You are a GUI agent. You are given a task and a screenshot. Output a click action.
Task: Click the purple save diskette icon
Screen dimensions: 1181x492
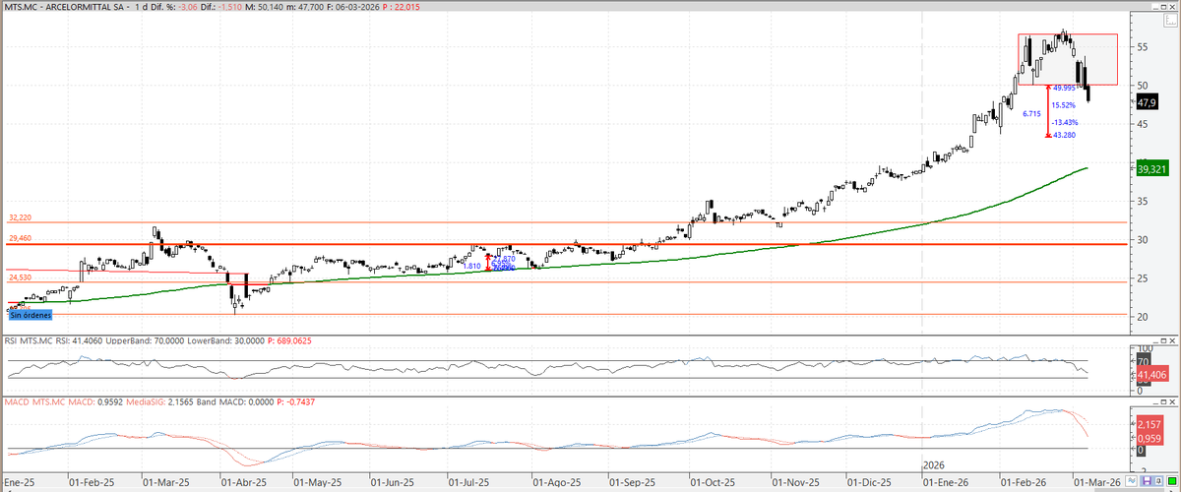coord(1147,481)
